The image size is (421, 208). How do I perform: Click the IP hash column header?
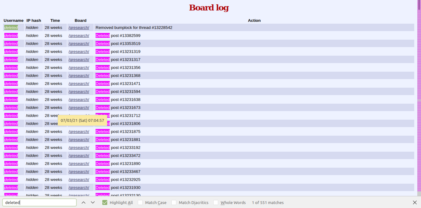pyautogui.click(x=34, y=21)
